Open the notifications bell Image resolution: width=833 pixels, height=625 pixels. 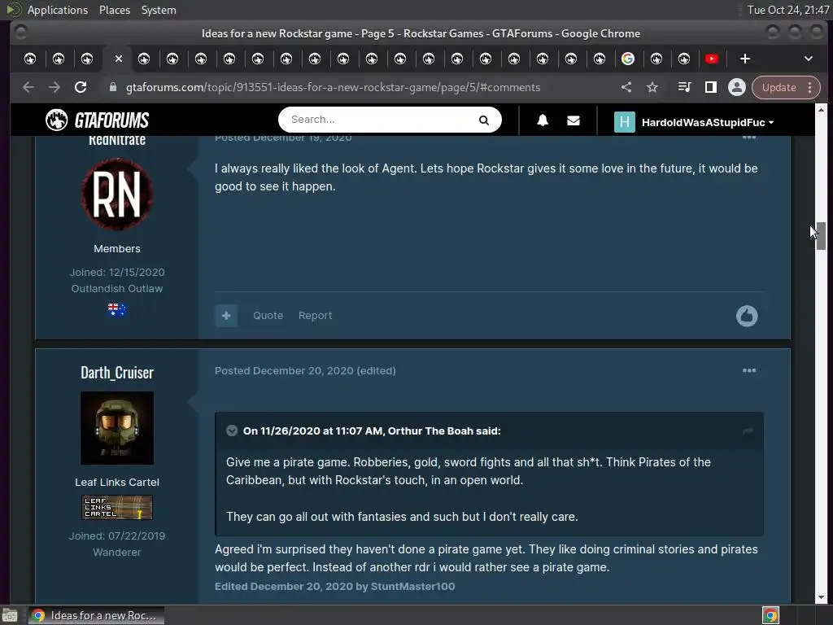point(543,120)
